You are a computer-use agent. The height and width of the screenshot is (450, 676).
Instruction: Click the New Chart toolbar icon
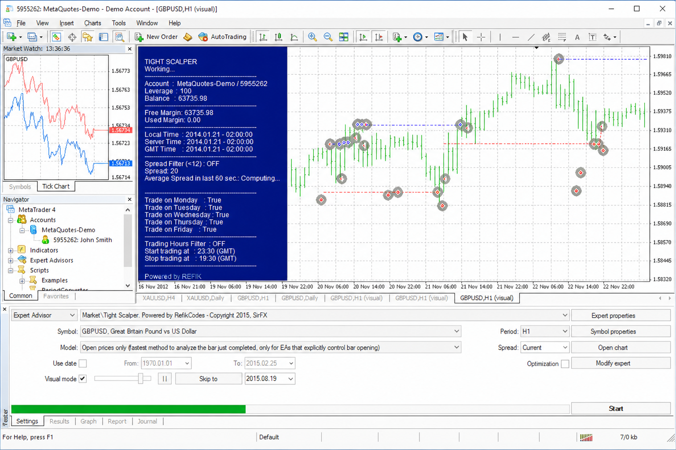(x=11, y=37)
